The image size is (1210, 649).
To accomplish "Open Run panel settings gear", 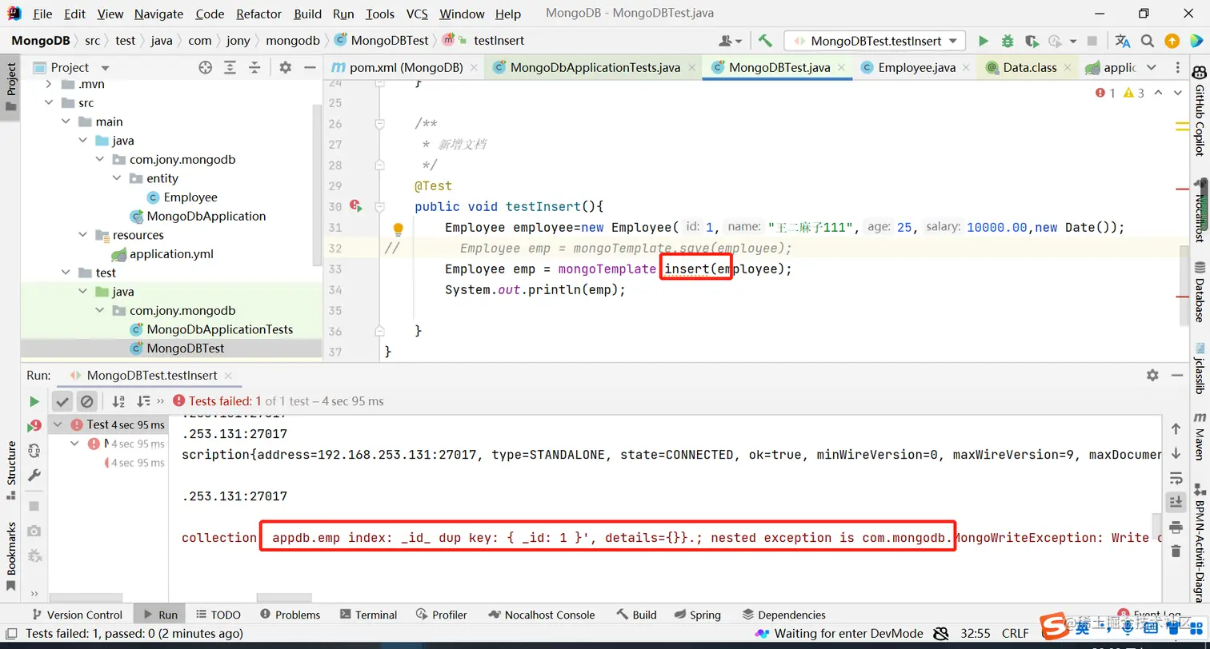I will click(x=1152, y=375).
